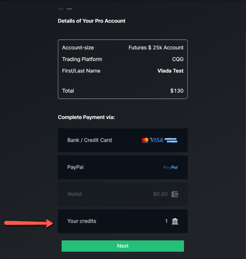
Task: Click the wallet icon beside $0.00
Action: (x=175, y=194)
